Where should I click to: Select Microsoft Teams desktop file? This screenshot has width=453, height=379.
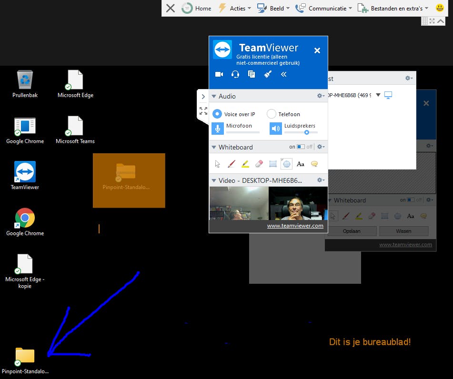(75, 130)
